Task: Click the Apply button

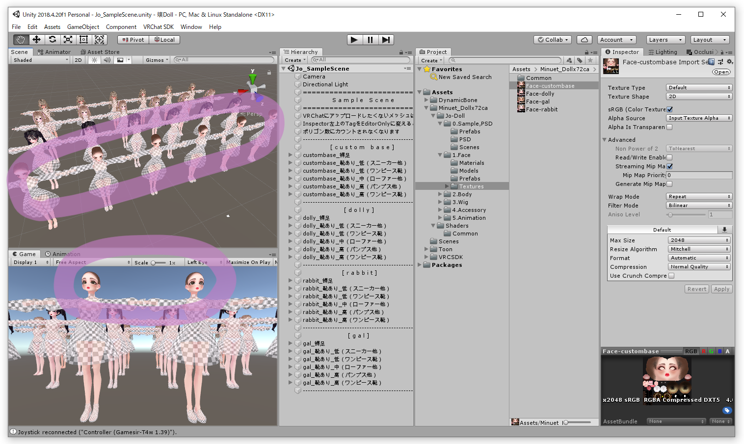Action: pyautogui.click(x=721, y=289)
